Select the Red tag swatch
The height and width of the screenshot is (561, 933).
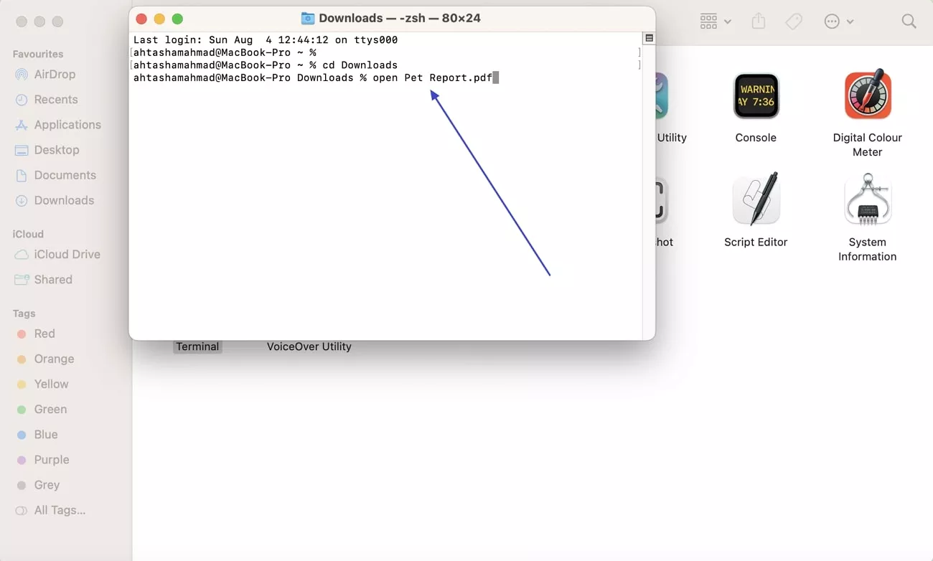(x=45, y=334)
